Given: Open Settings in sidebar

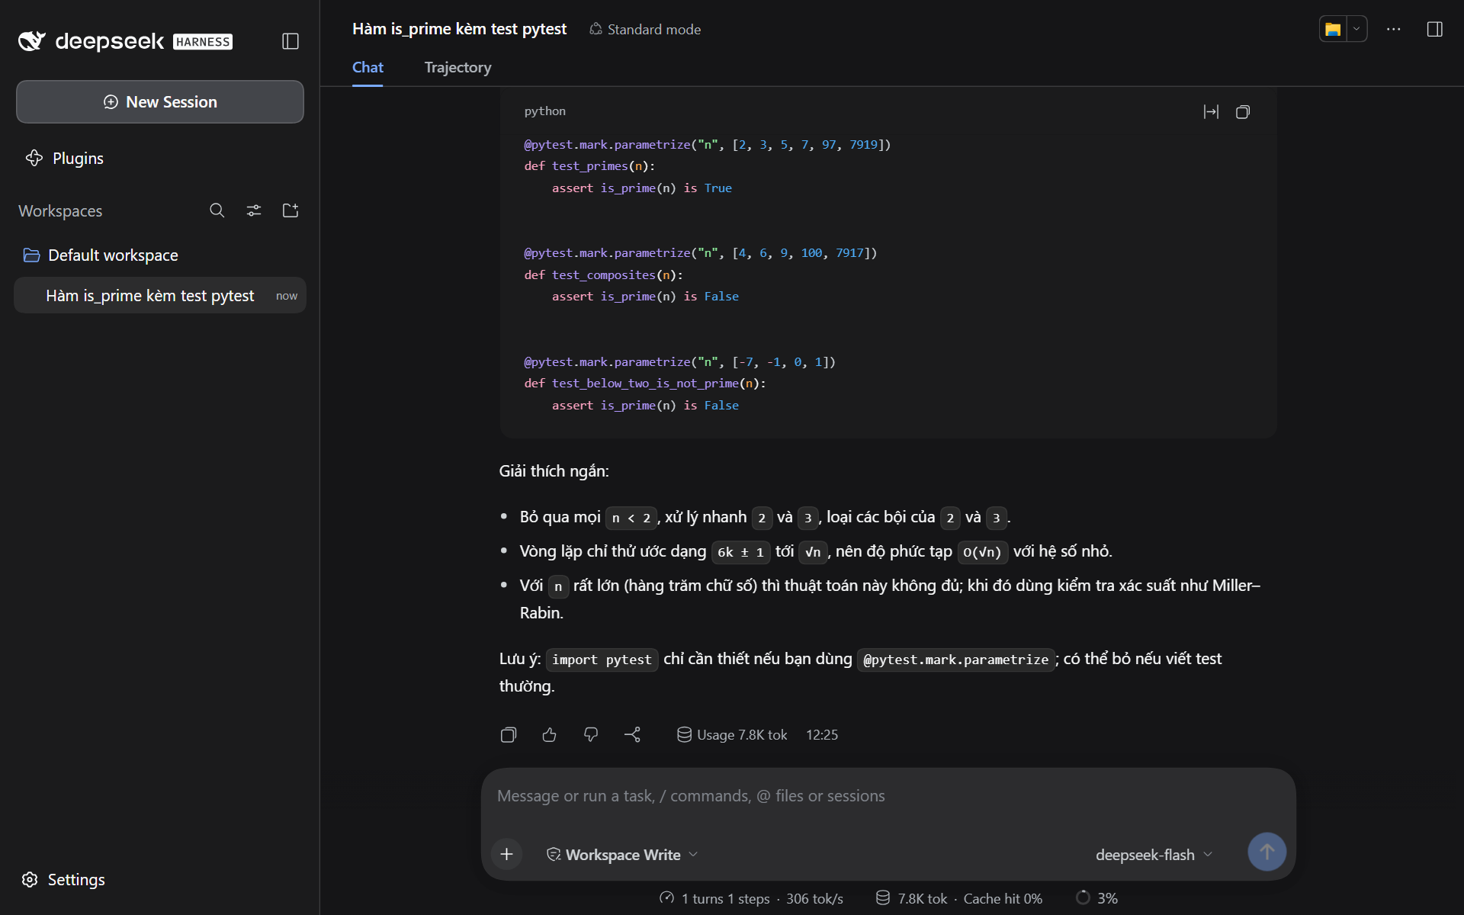Looking at the screenshot, I should 63,880.
